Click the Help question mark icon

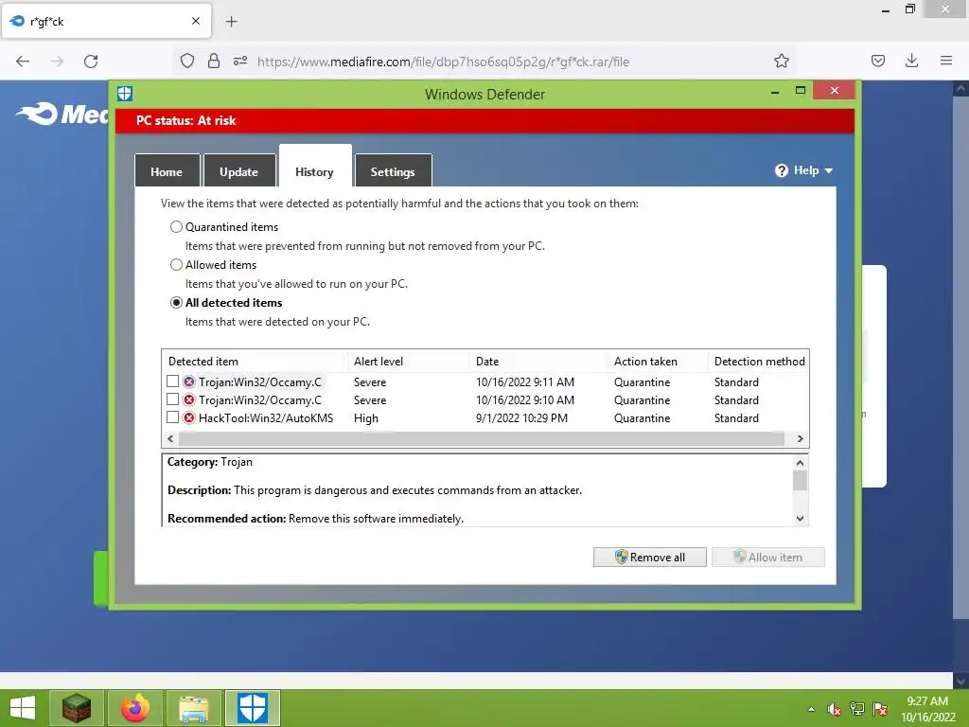click(x=781, y=170)
